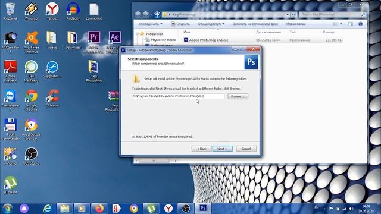Select the Total Commander desktop icon

coord(11,130)
